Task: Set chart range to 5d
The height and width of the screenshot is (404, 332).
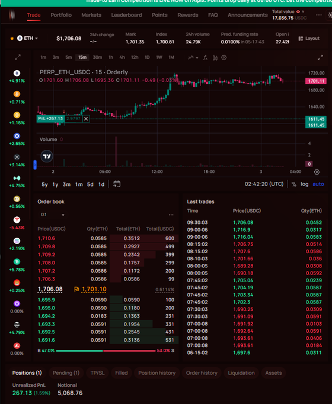Action: (x=90, y=185)
